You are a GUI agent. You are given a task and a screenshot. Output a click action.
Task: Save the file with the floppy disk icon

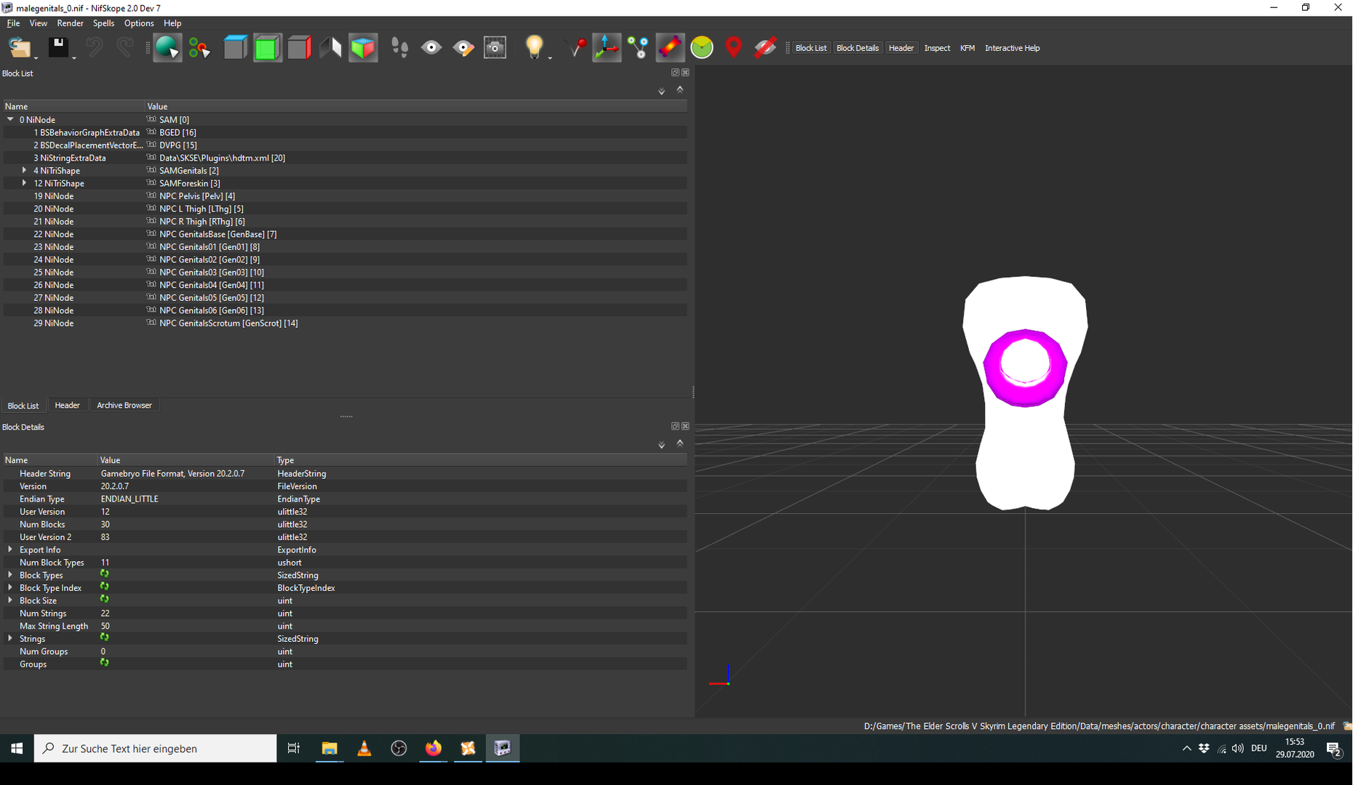click(58, 48)
